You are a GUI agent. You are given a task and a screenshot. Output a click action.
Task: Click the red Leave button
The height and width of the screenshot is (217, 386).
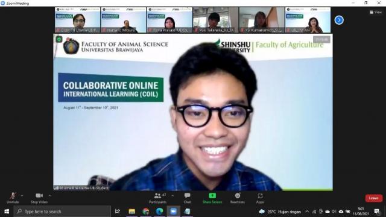pyautogui.click(x=374, y=198)
